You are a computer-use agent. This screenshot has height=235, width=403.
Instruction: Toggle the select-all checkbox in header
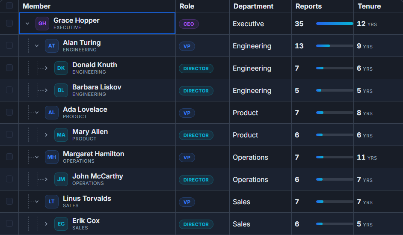9,6
